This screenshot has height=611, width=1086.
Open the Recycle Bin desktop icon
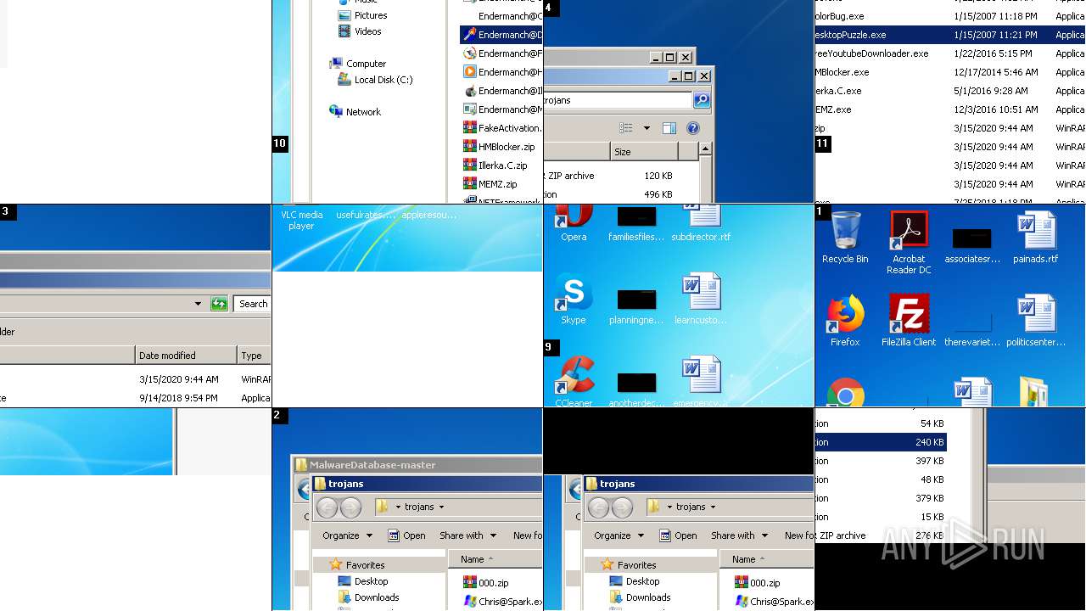[x=844, y=238]
